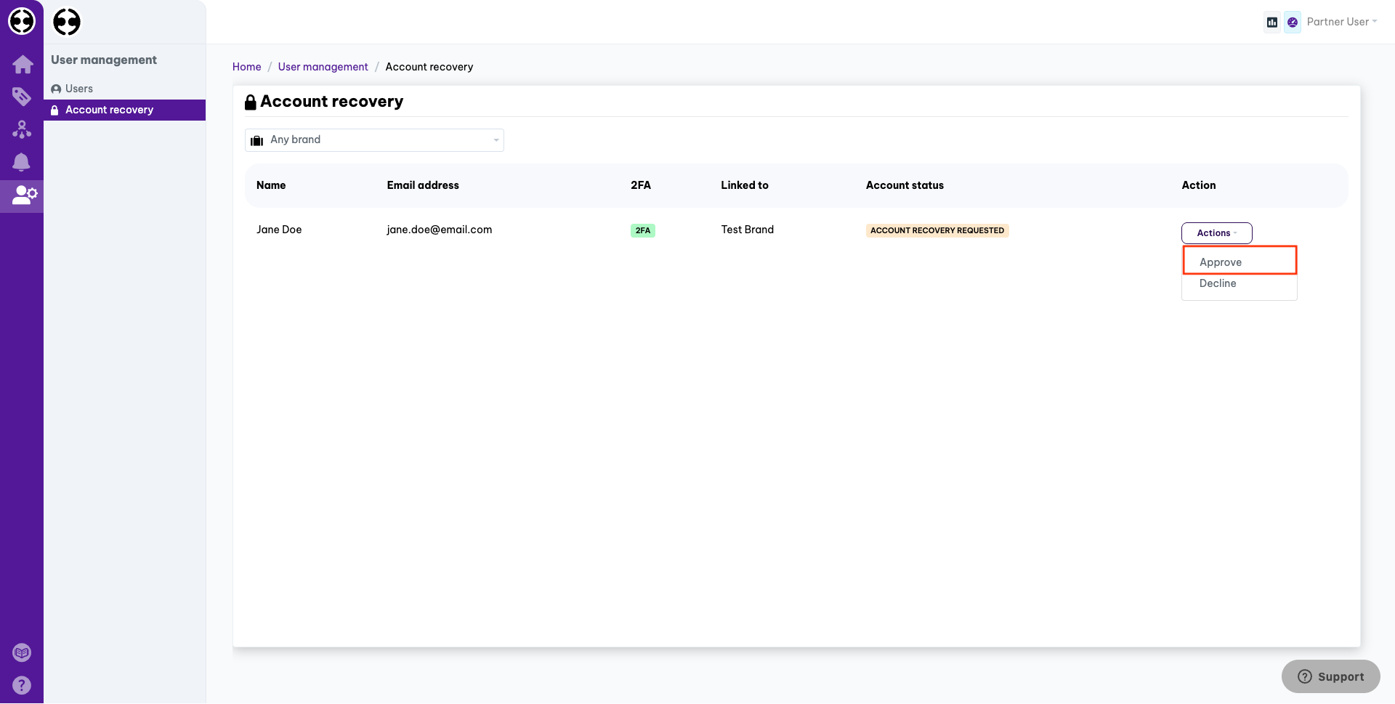Viewport: 1395px width, 704px height.
Task: Open the Any brand filter dropdown
Action: click(374, 140)
